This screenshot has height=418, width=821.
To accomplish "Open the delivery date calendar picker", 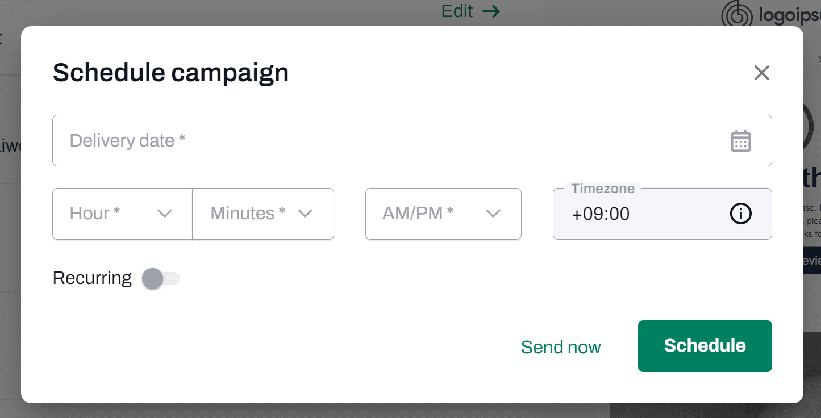I will pos(740,140).
